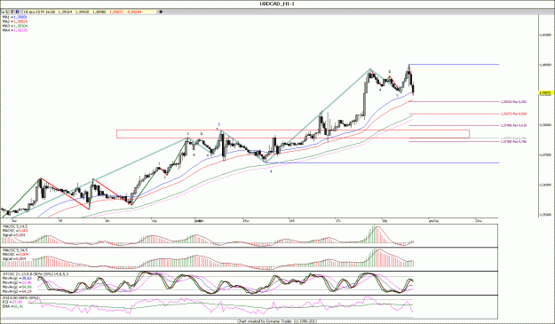
Task: Click the blue wave 4 label
Action: point(271,171)
